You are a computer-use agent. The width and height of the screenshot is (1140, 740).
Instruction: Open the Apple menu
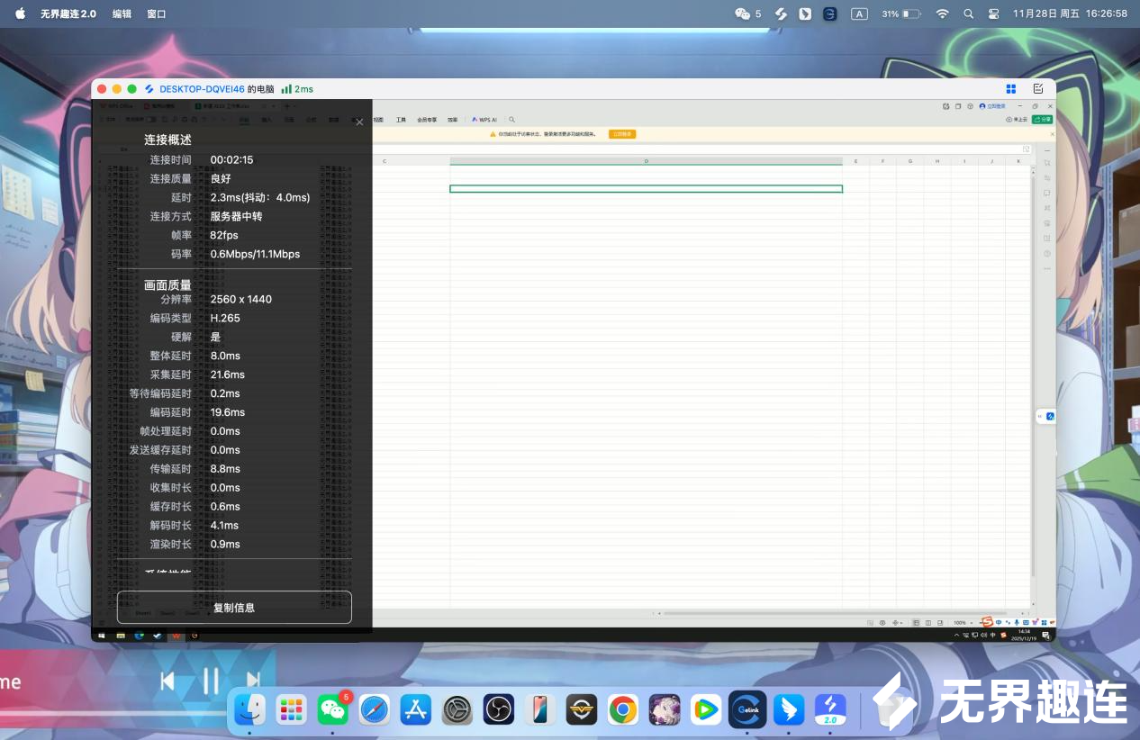click(x=20, y=14)
